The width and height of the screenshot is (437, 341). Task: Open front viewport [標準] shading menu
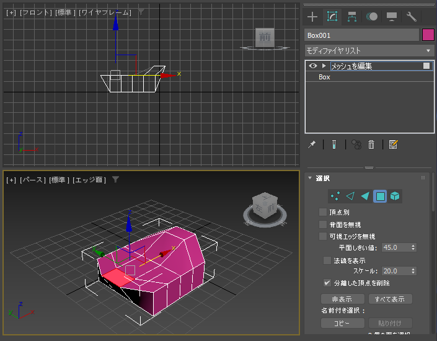click(66, 12)
